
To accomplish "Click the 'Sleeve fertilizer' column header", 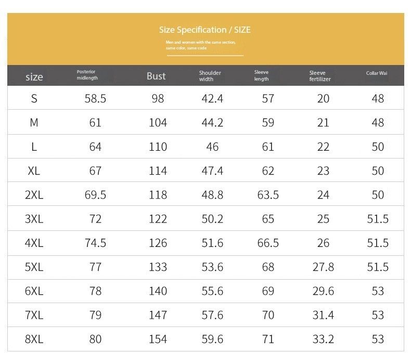I will pyautogui.click(x=320, y=76).
